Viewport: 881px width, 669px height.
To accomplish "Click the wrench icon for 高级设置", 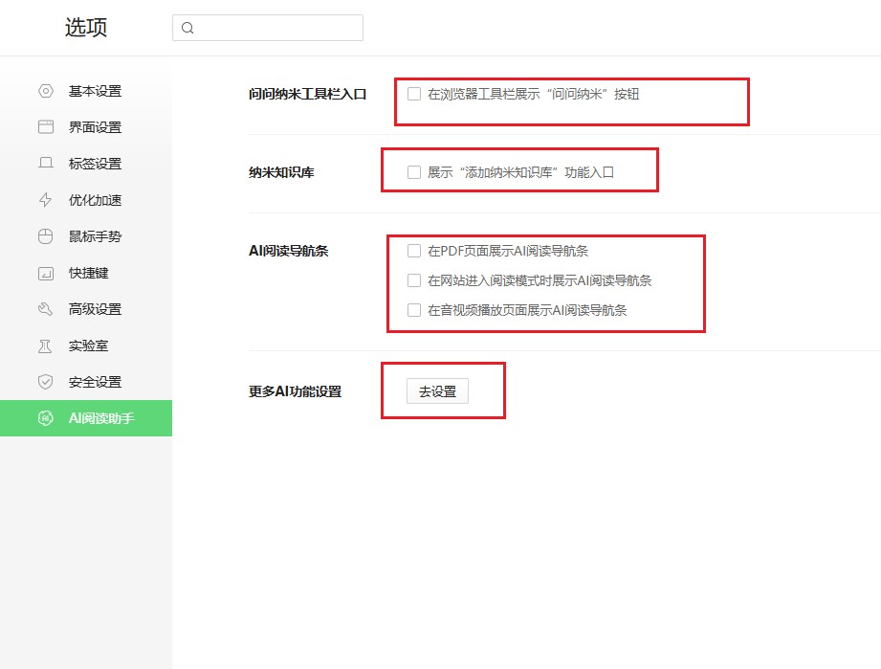I will (45, 309).
